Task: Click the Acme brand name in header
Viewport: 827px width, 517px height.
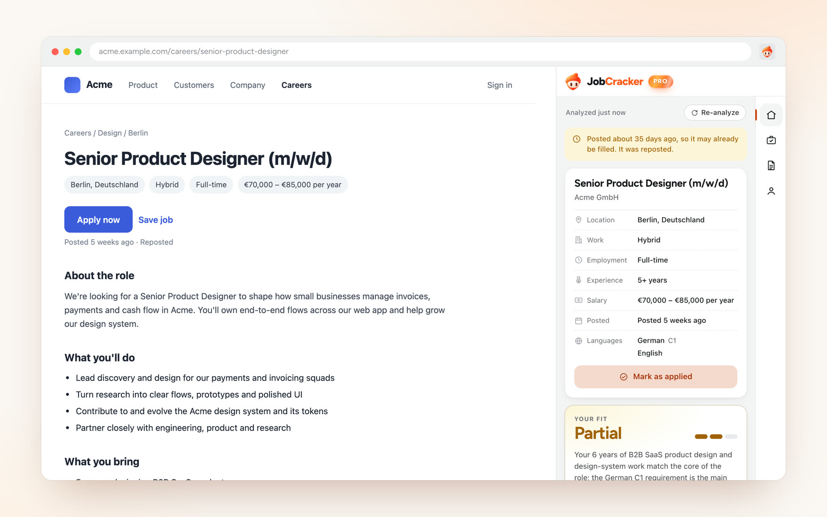Action: tap(99, 85)
